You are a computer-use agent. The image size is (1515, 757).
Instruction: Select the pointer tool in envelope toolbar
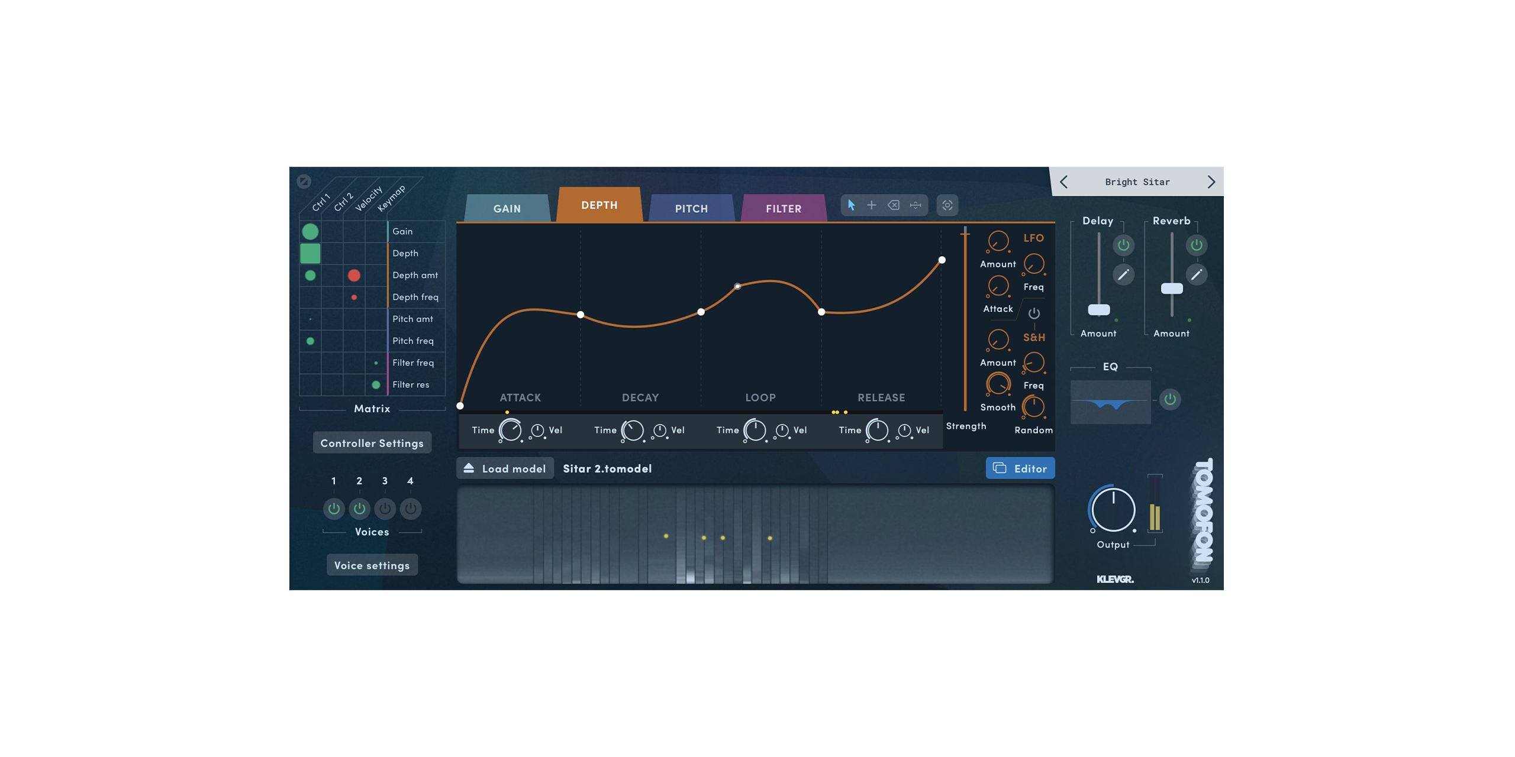(851, 205)
